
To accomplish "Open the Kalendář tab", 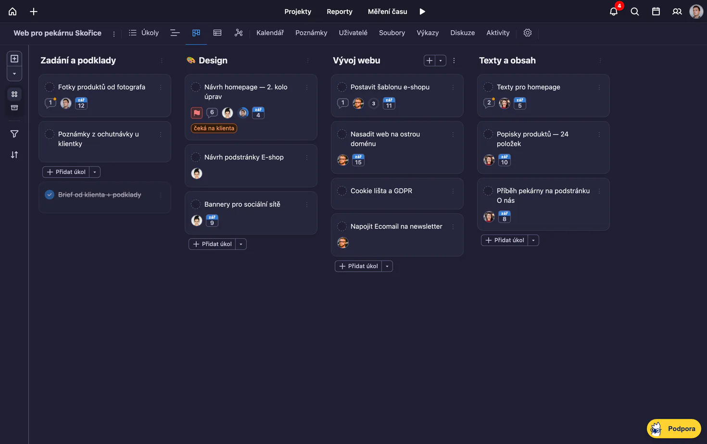I will pyautogui.click(x=270, y=33).
